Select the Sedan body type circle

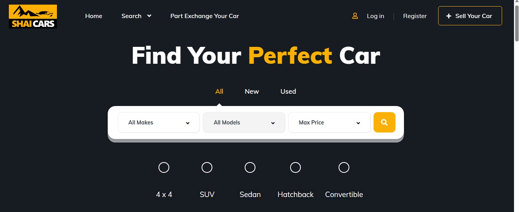pyautogui.click(x=250, y=167)
